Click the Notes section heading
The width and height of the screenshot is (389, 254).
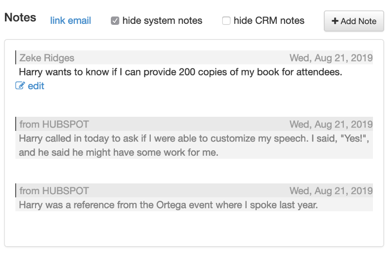pos(20,18)
